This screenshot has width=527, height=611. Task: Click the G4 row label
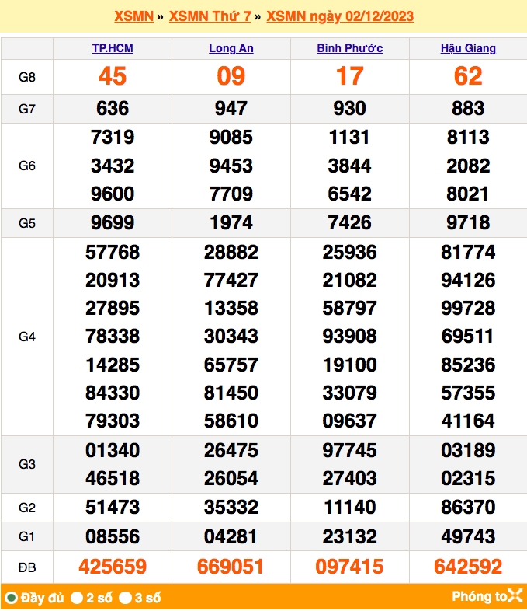[x=27, y=337]
